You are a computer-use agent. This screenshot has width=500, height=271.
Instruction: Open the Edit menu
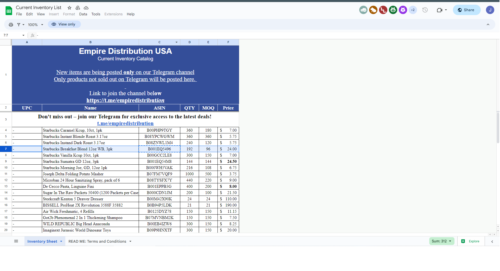pos(29,14)
